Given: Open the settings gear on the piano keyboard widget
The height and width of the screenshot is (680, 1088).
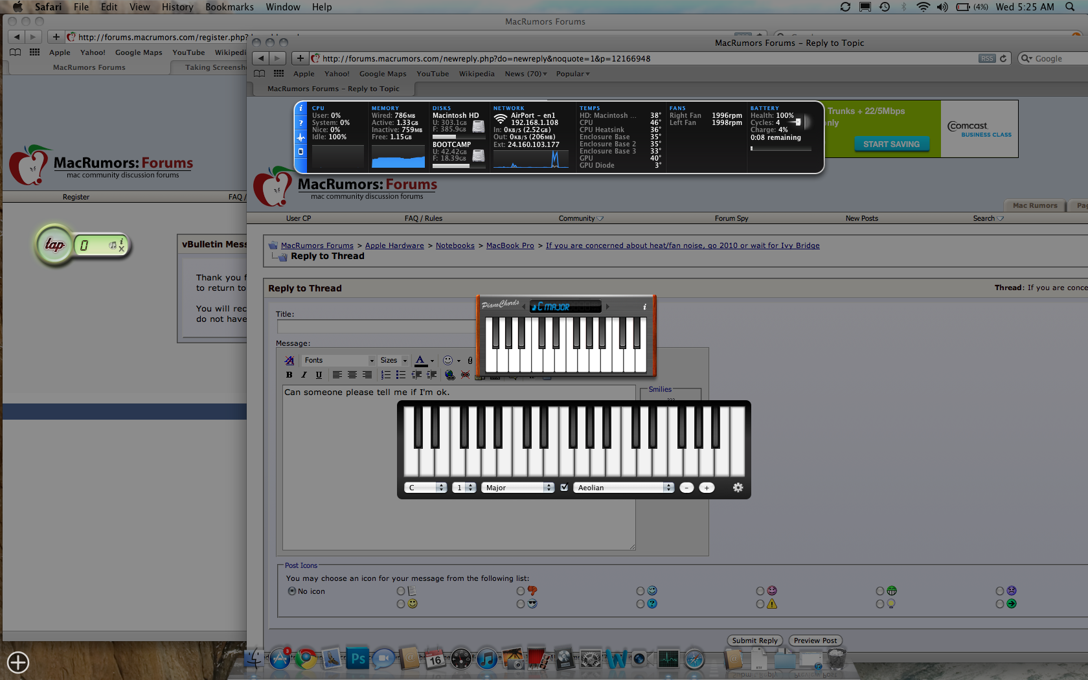Looking at the screenshot, I should tap(738, 488).
